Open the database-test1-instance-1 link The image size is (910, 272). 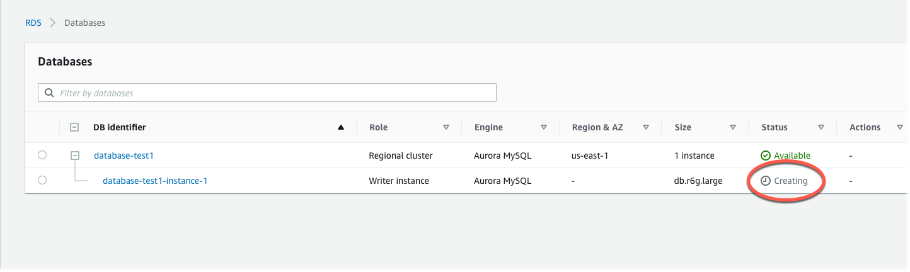point(155,181)
